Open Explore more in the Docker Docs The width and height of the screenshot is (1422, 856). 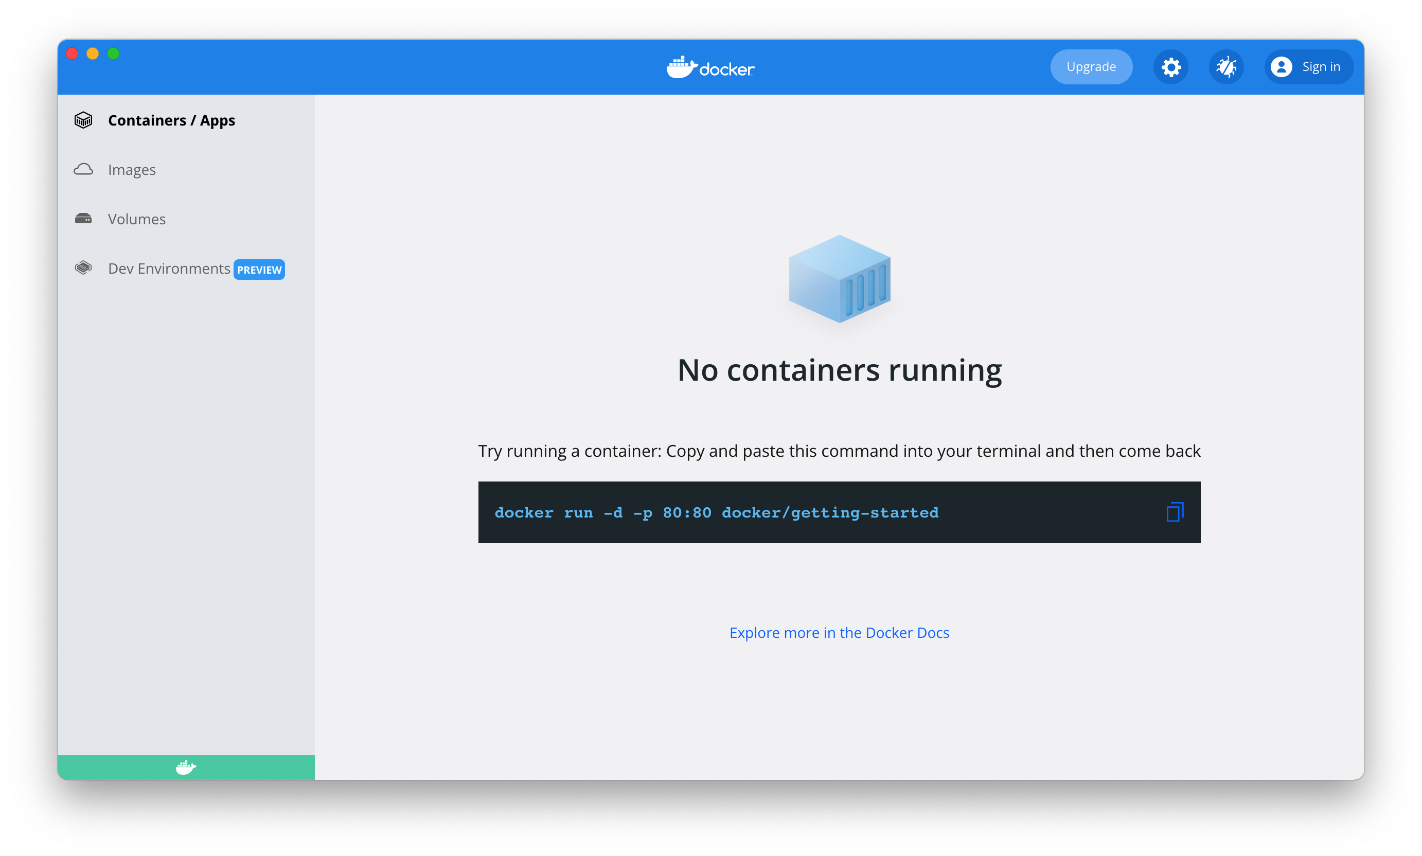pyautogui.click(x=838, y=632)
